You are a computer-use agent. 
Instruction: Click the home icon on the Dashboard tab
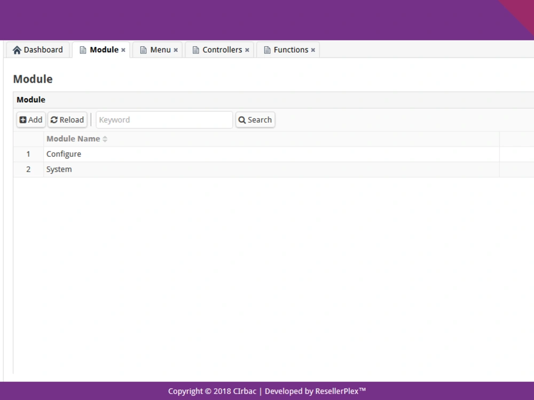tap(17, 50)
